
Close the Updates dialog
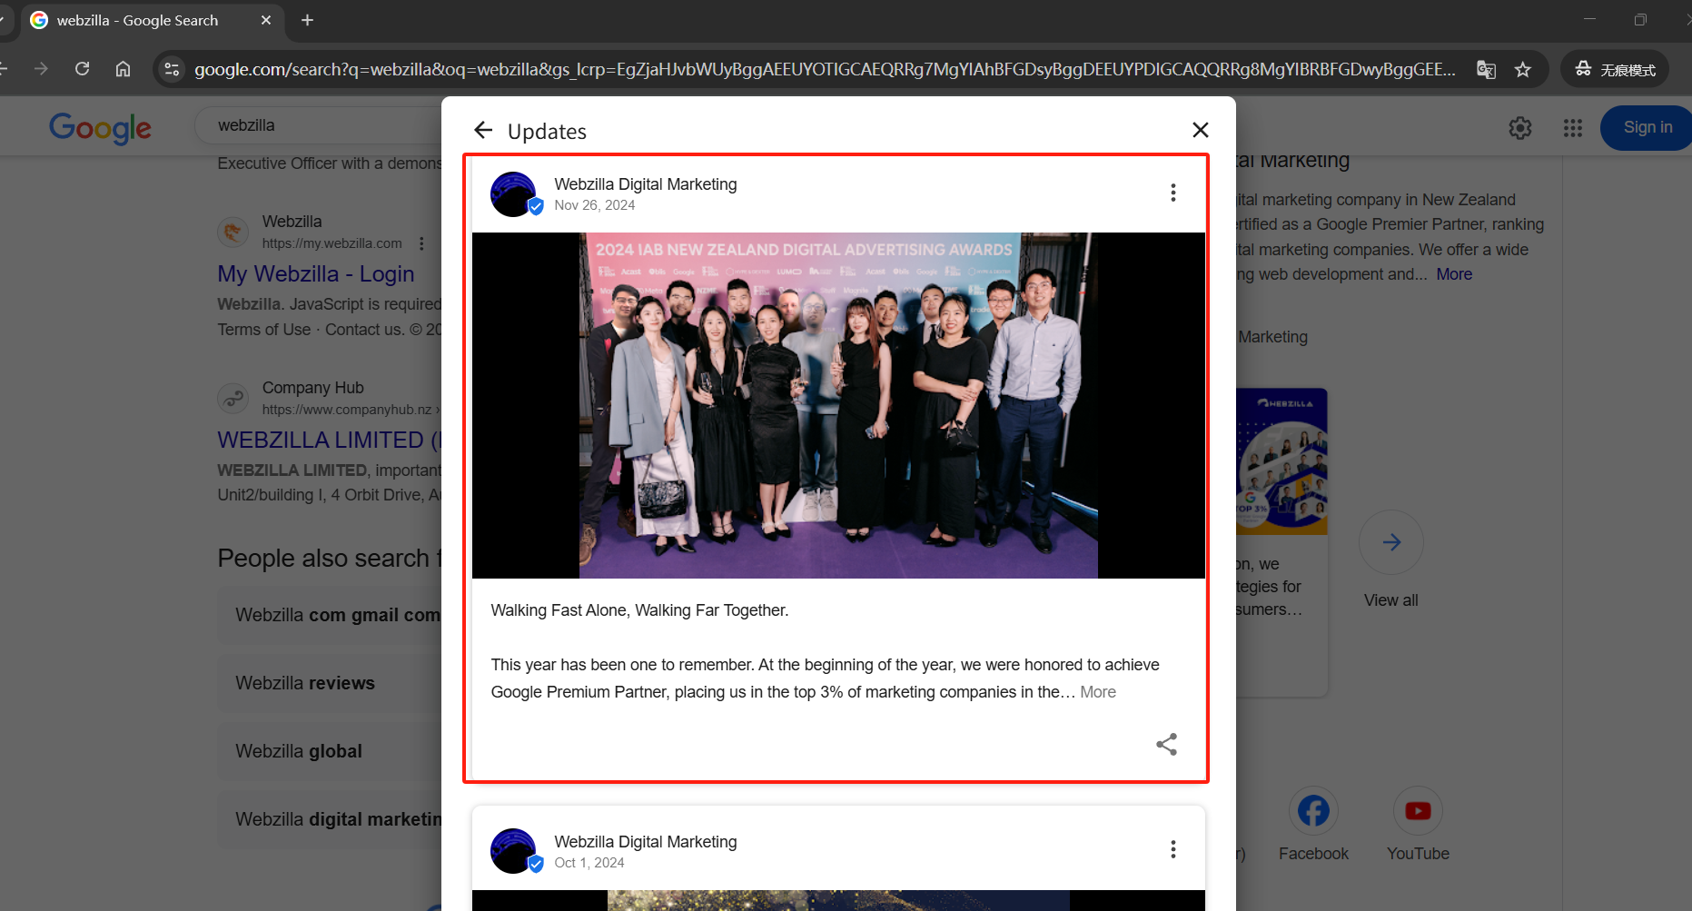click(x=1200, y=130)
